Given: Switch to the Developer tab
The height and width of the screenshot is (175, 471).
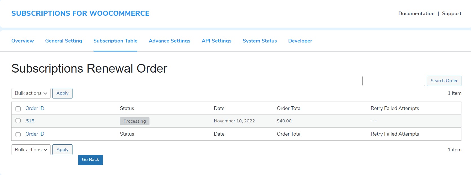Looking at the screenshot, I should (x=300, y=41).
